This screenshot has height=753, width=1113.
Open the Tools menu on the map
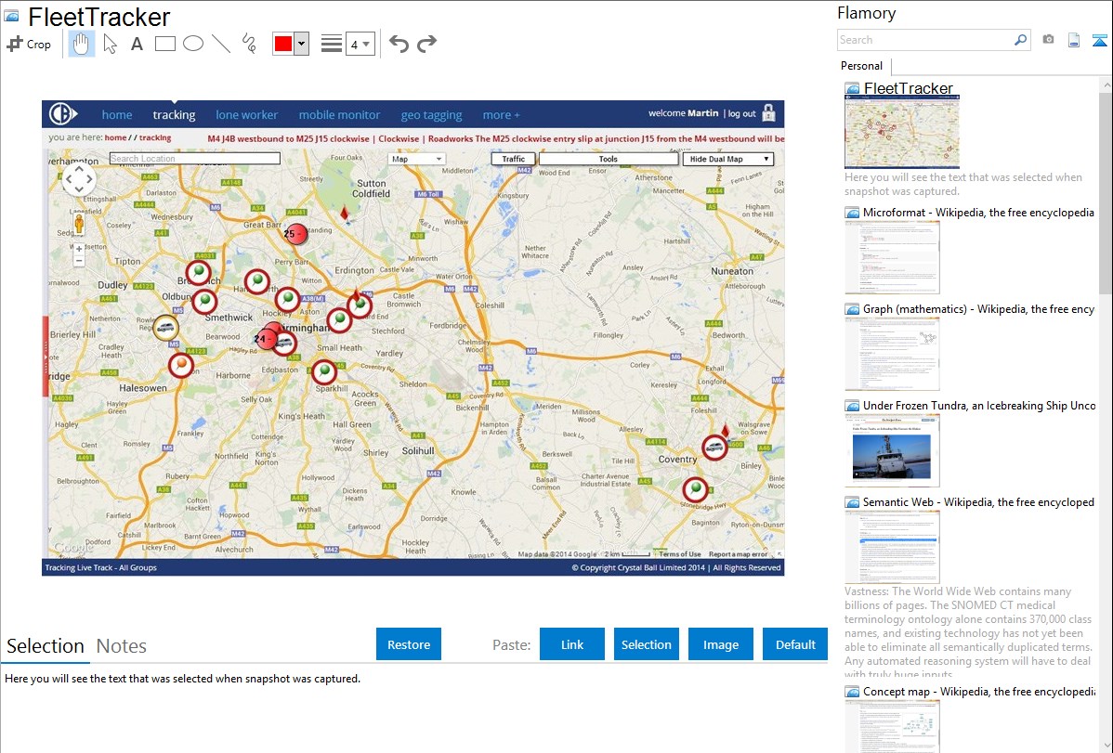[608, 159]
